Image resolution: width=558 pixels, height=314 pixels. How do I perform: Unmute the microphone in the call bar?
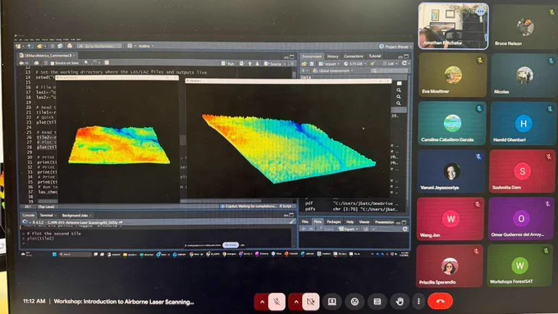pos(277,302)
